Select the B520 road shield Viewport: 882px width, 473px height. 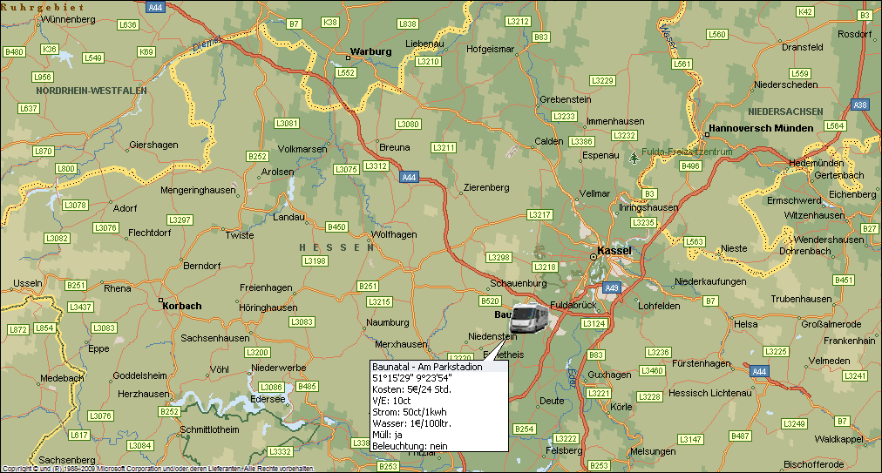tap(490, 301)
